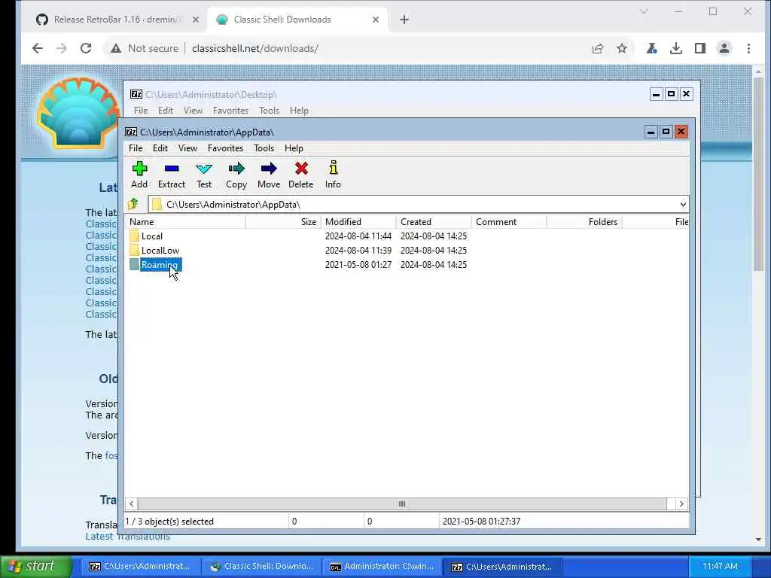Click the Chrome address bar URL
Viewport: 771px width, 578px height.
pyautogui.click(x=255, y=48)
